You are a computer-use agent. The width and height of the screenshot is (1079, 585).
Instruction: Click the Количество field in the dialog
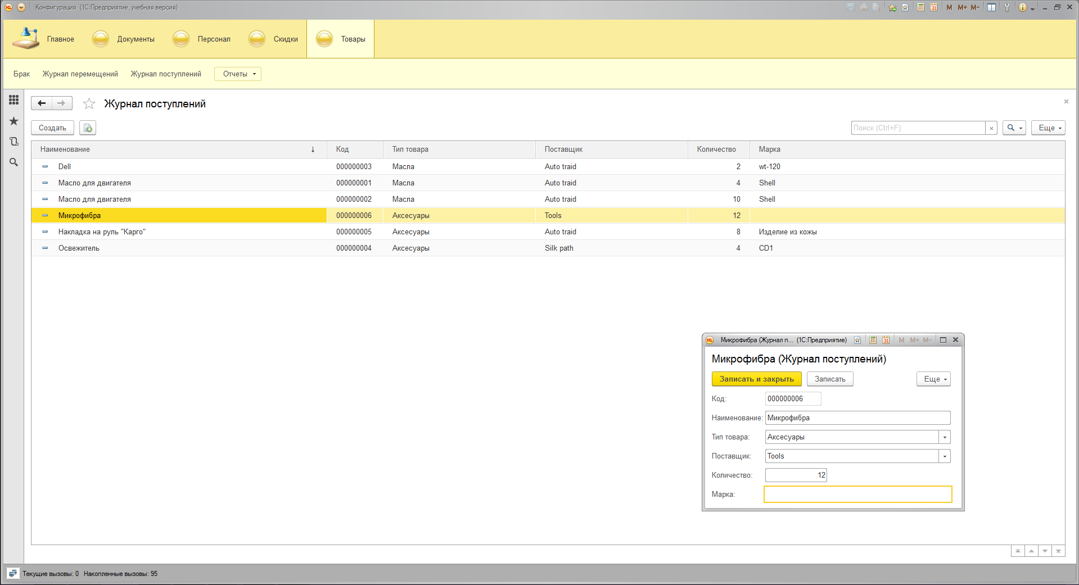coord(796,475)
